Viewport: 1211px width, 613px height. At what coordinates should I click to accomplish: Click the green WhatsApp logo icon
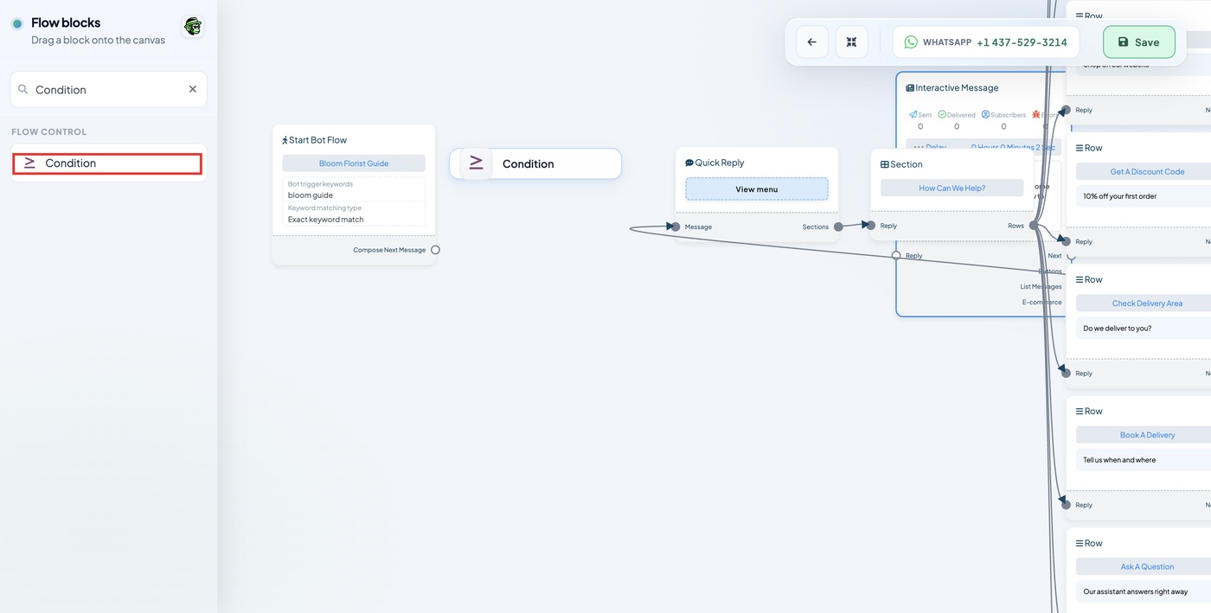911,42
